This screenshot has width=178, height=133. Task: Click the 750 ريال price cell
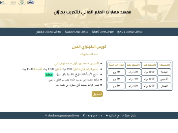[x=133, y=79]
